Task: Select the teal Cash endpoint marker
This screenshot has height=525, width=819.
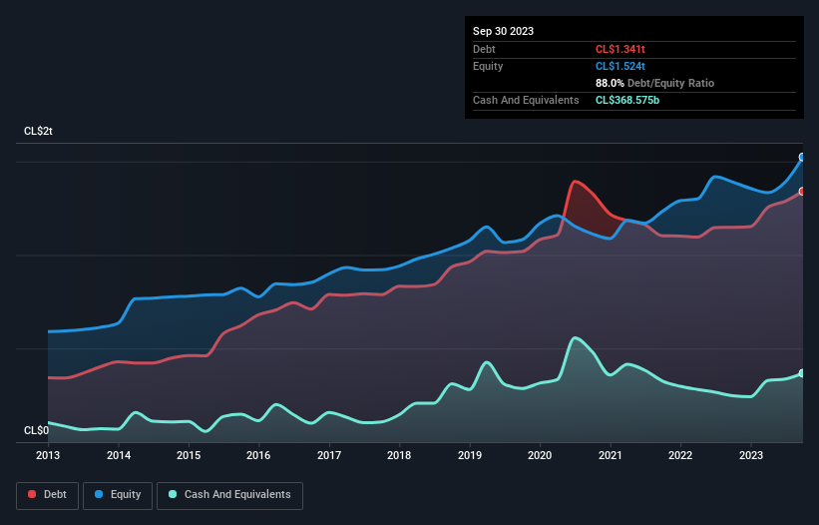Action: click(802, 373)
